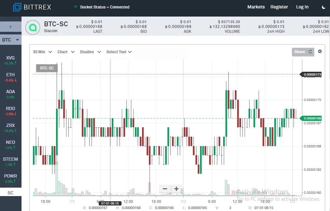Zoom in chart with plus button
330x211 pixels.
176,189
